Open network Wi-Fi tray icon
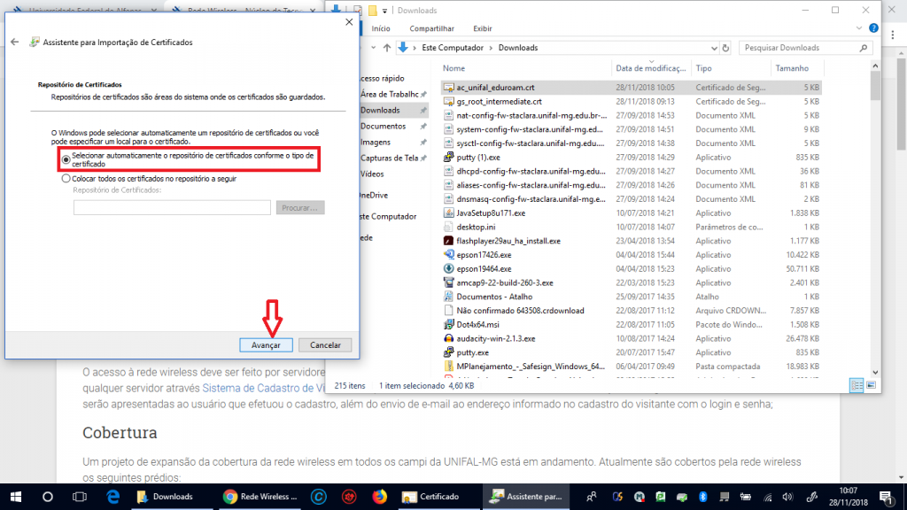Image resolution: width=907 pixels, height=510 pixels. [x=768, y=497]
